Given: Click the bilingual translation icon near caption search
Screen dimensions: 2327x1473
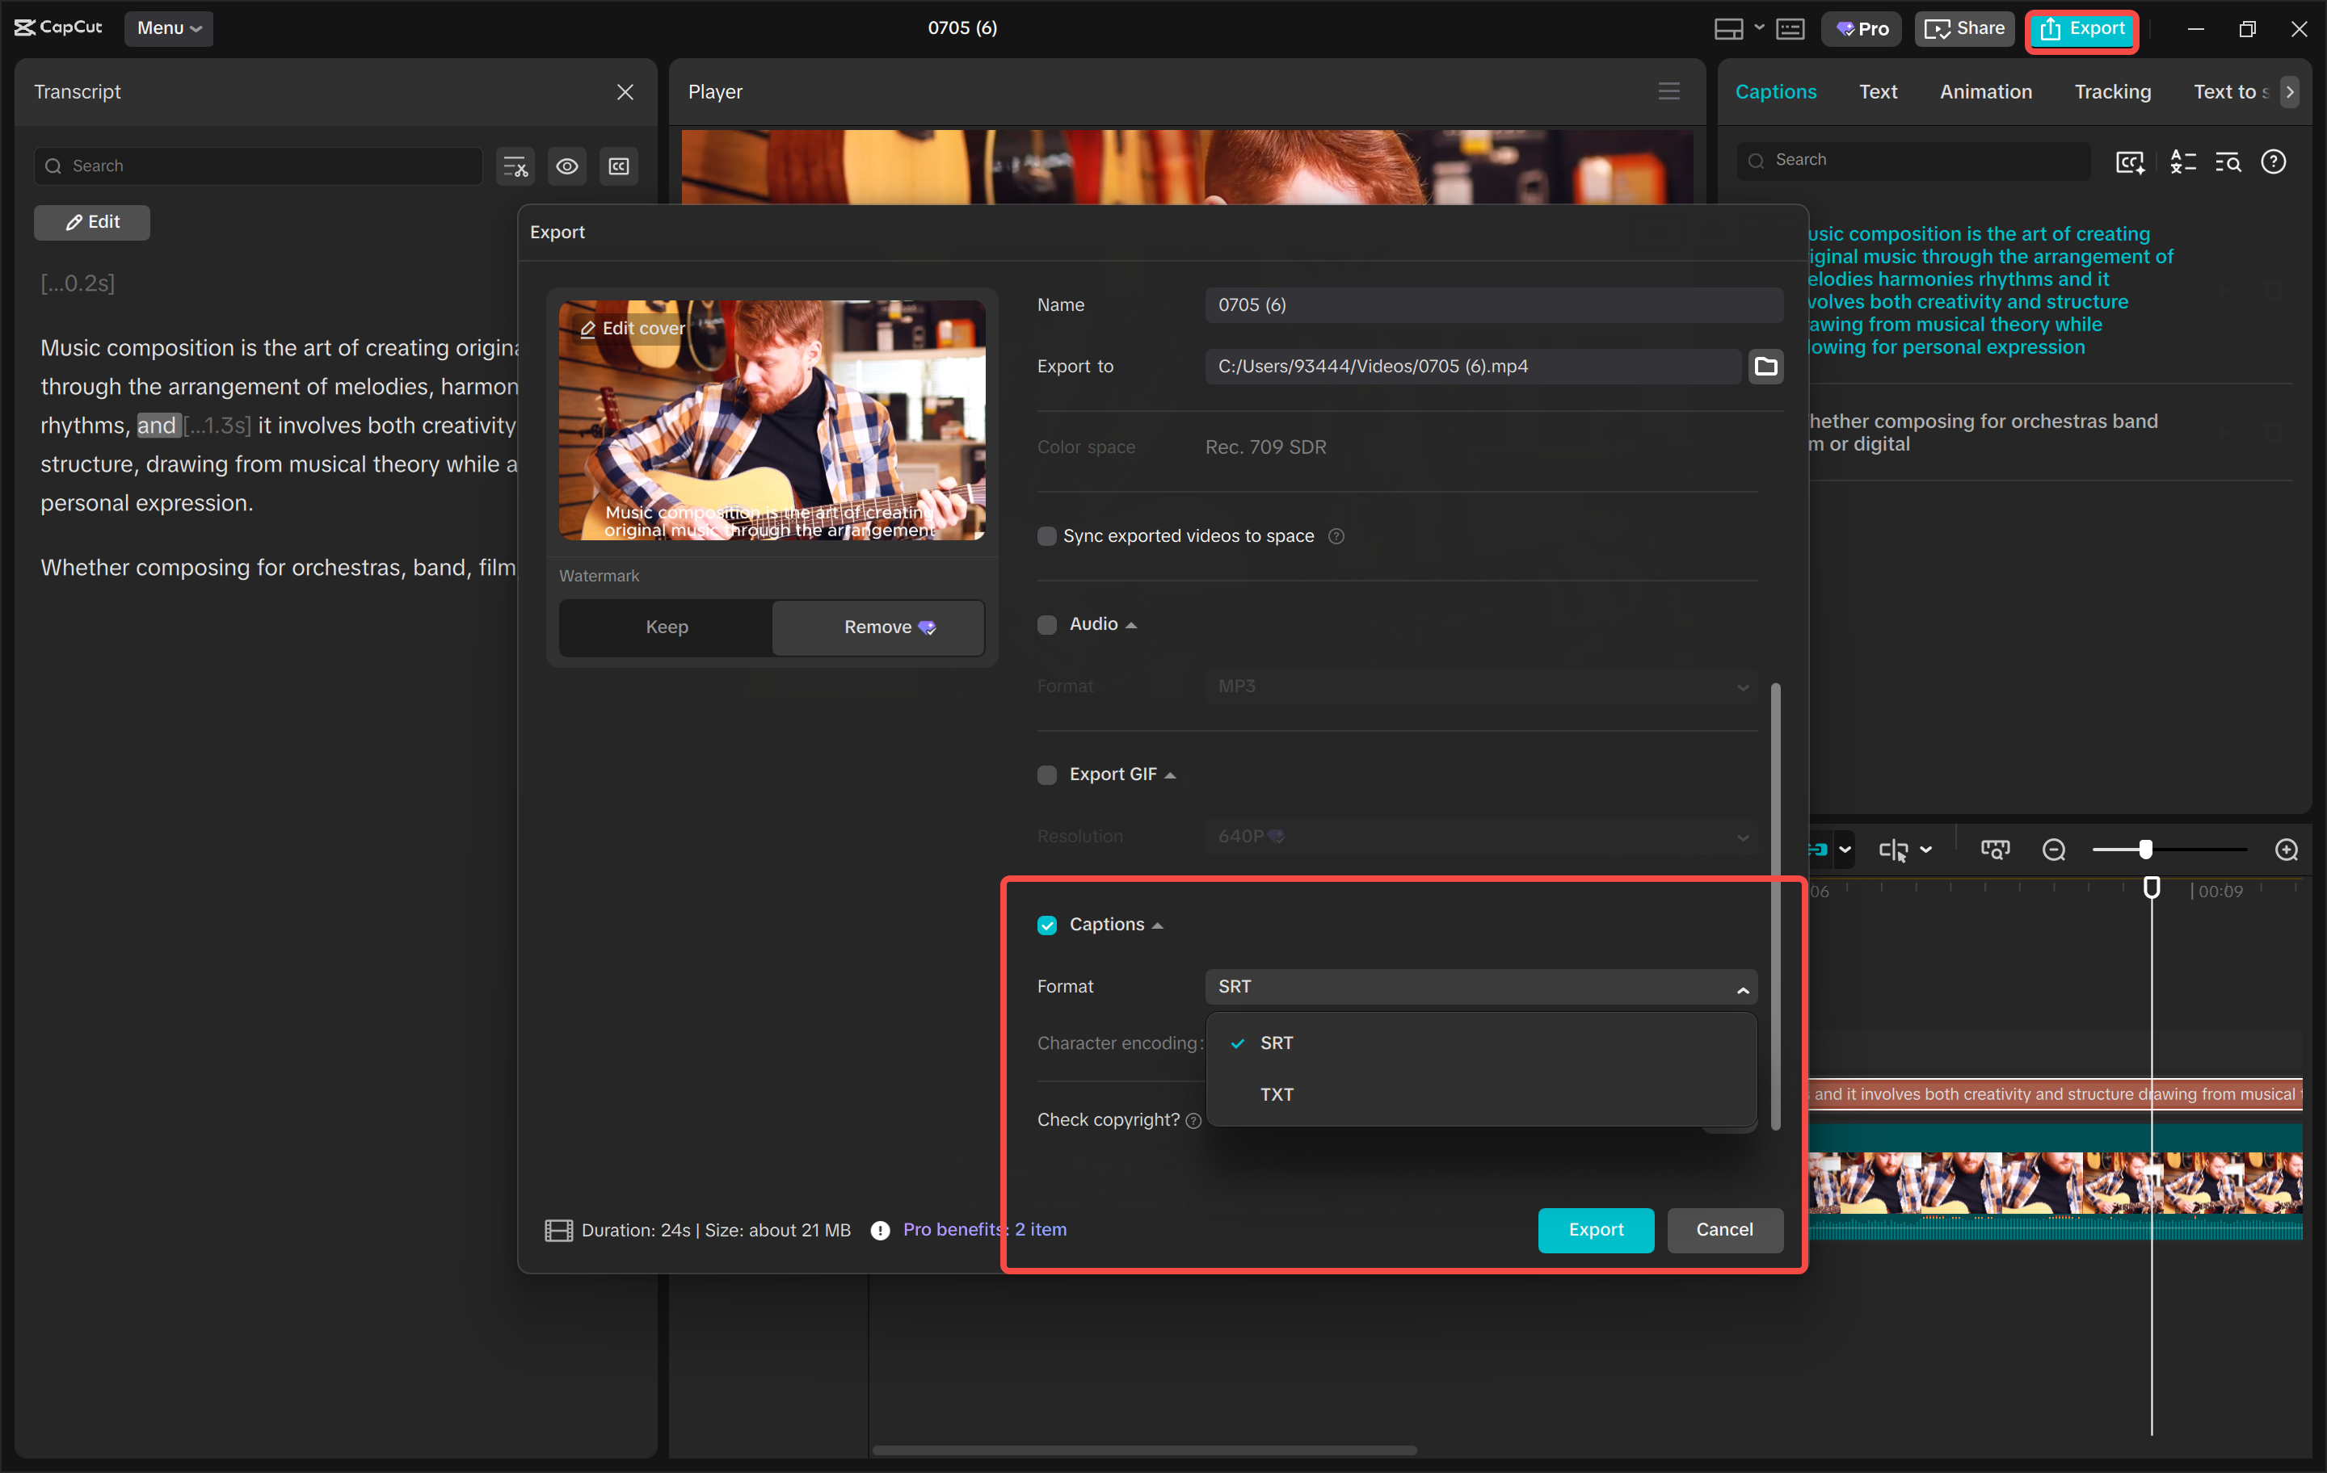Looking at the screenshot, I should coord(2182,162).
